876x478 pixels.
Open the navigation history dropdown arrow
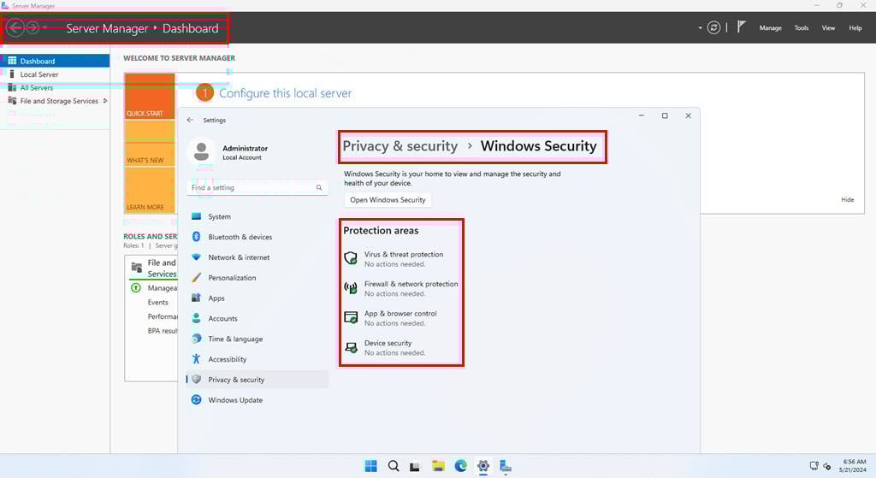pyautogui.click(x=45, y=28)
